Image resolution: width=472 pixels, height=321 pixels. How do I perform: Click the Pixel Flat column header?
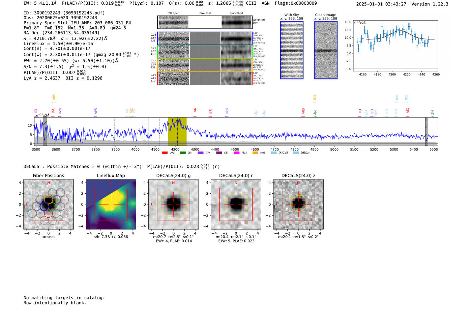(x=205, y=13)
